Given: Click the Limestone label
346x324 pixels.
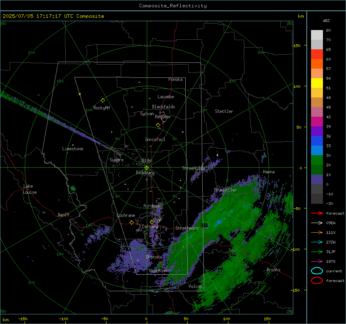Looking at the screenshot, I should [73, 149].
